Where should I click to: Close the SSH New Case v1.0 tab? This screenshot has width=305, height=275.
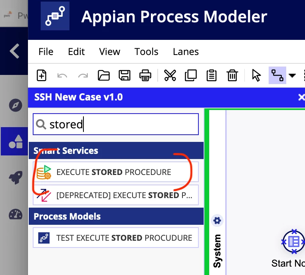(x=301, y=97)
